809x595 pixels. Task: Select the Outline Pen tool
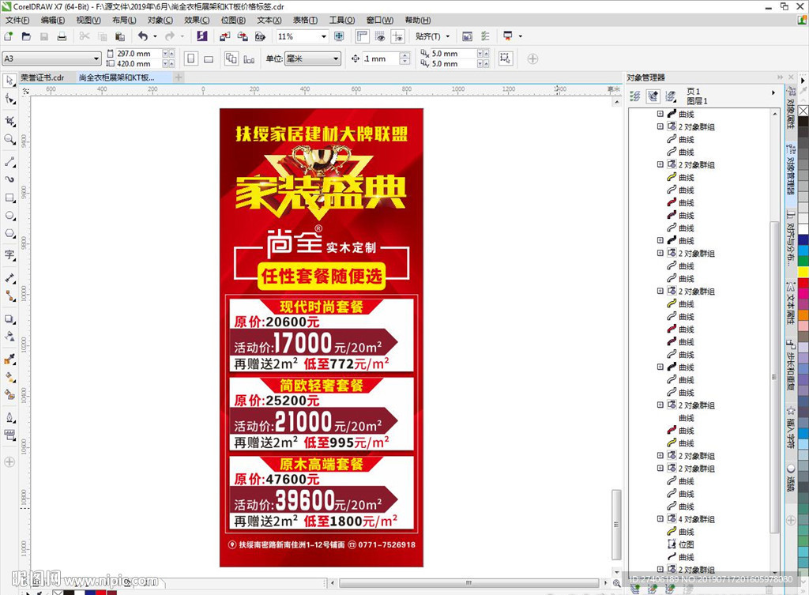coord(9,417)
